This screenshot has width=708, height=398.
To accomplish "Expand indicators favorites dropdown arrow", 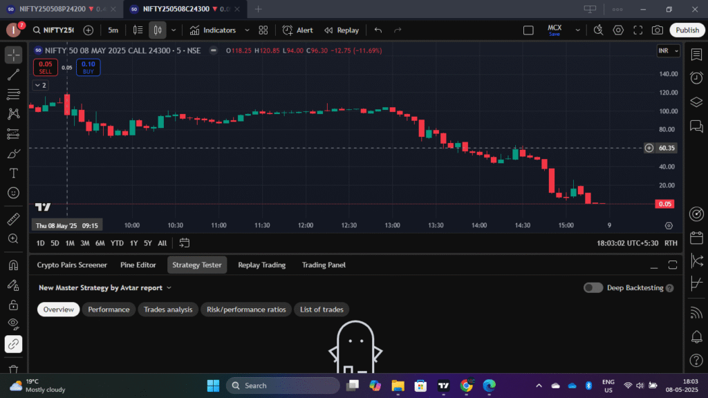I will coord(247,30).
